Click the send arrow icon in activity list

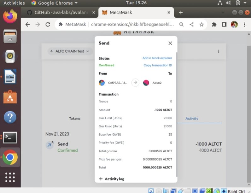[50, 145]
